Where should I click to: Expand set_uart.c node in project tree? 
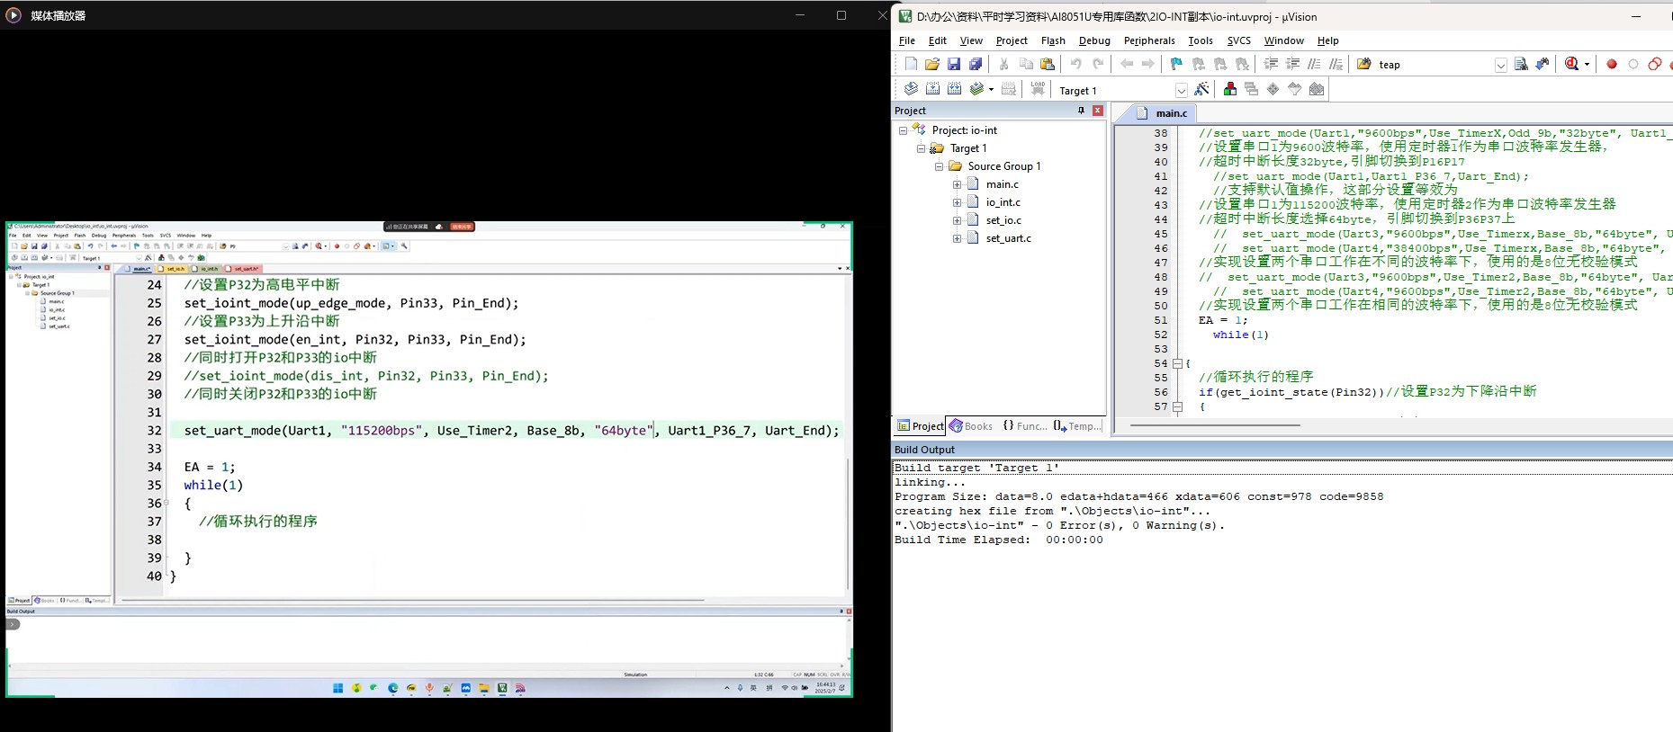958,238
